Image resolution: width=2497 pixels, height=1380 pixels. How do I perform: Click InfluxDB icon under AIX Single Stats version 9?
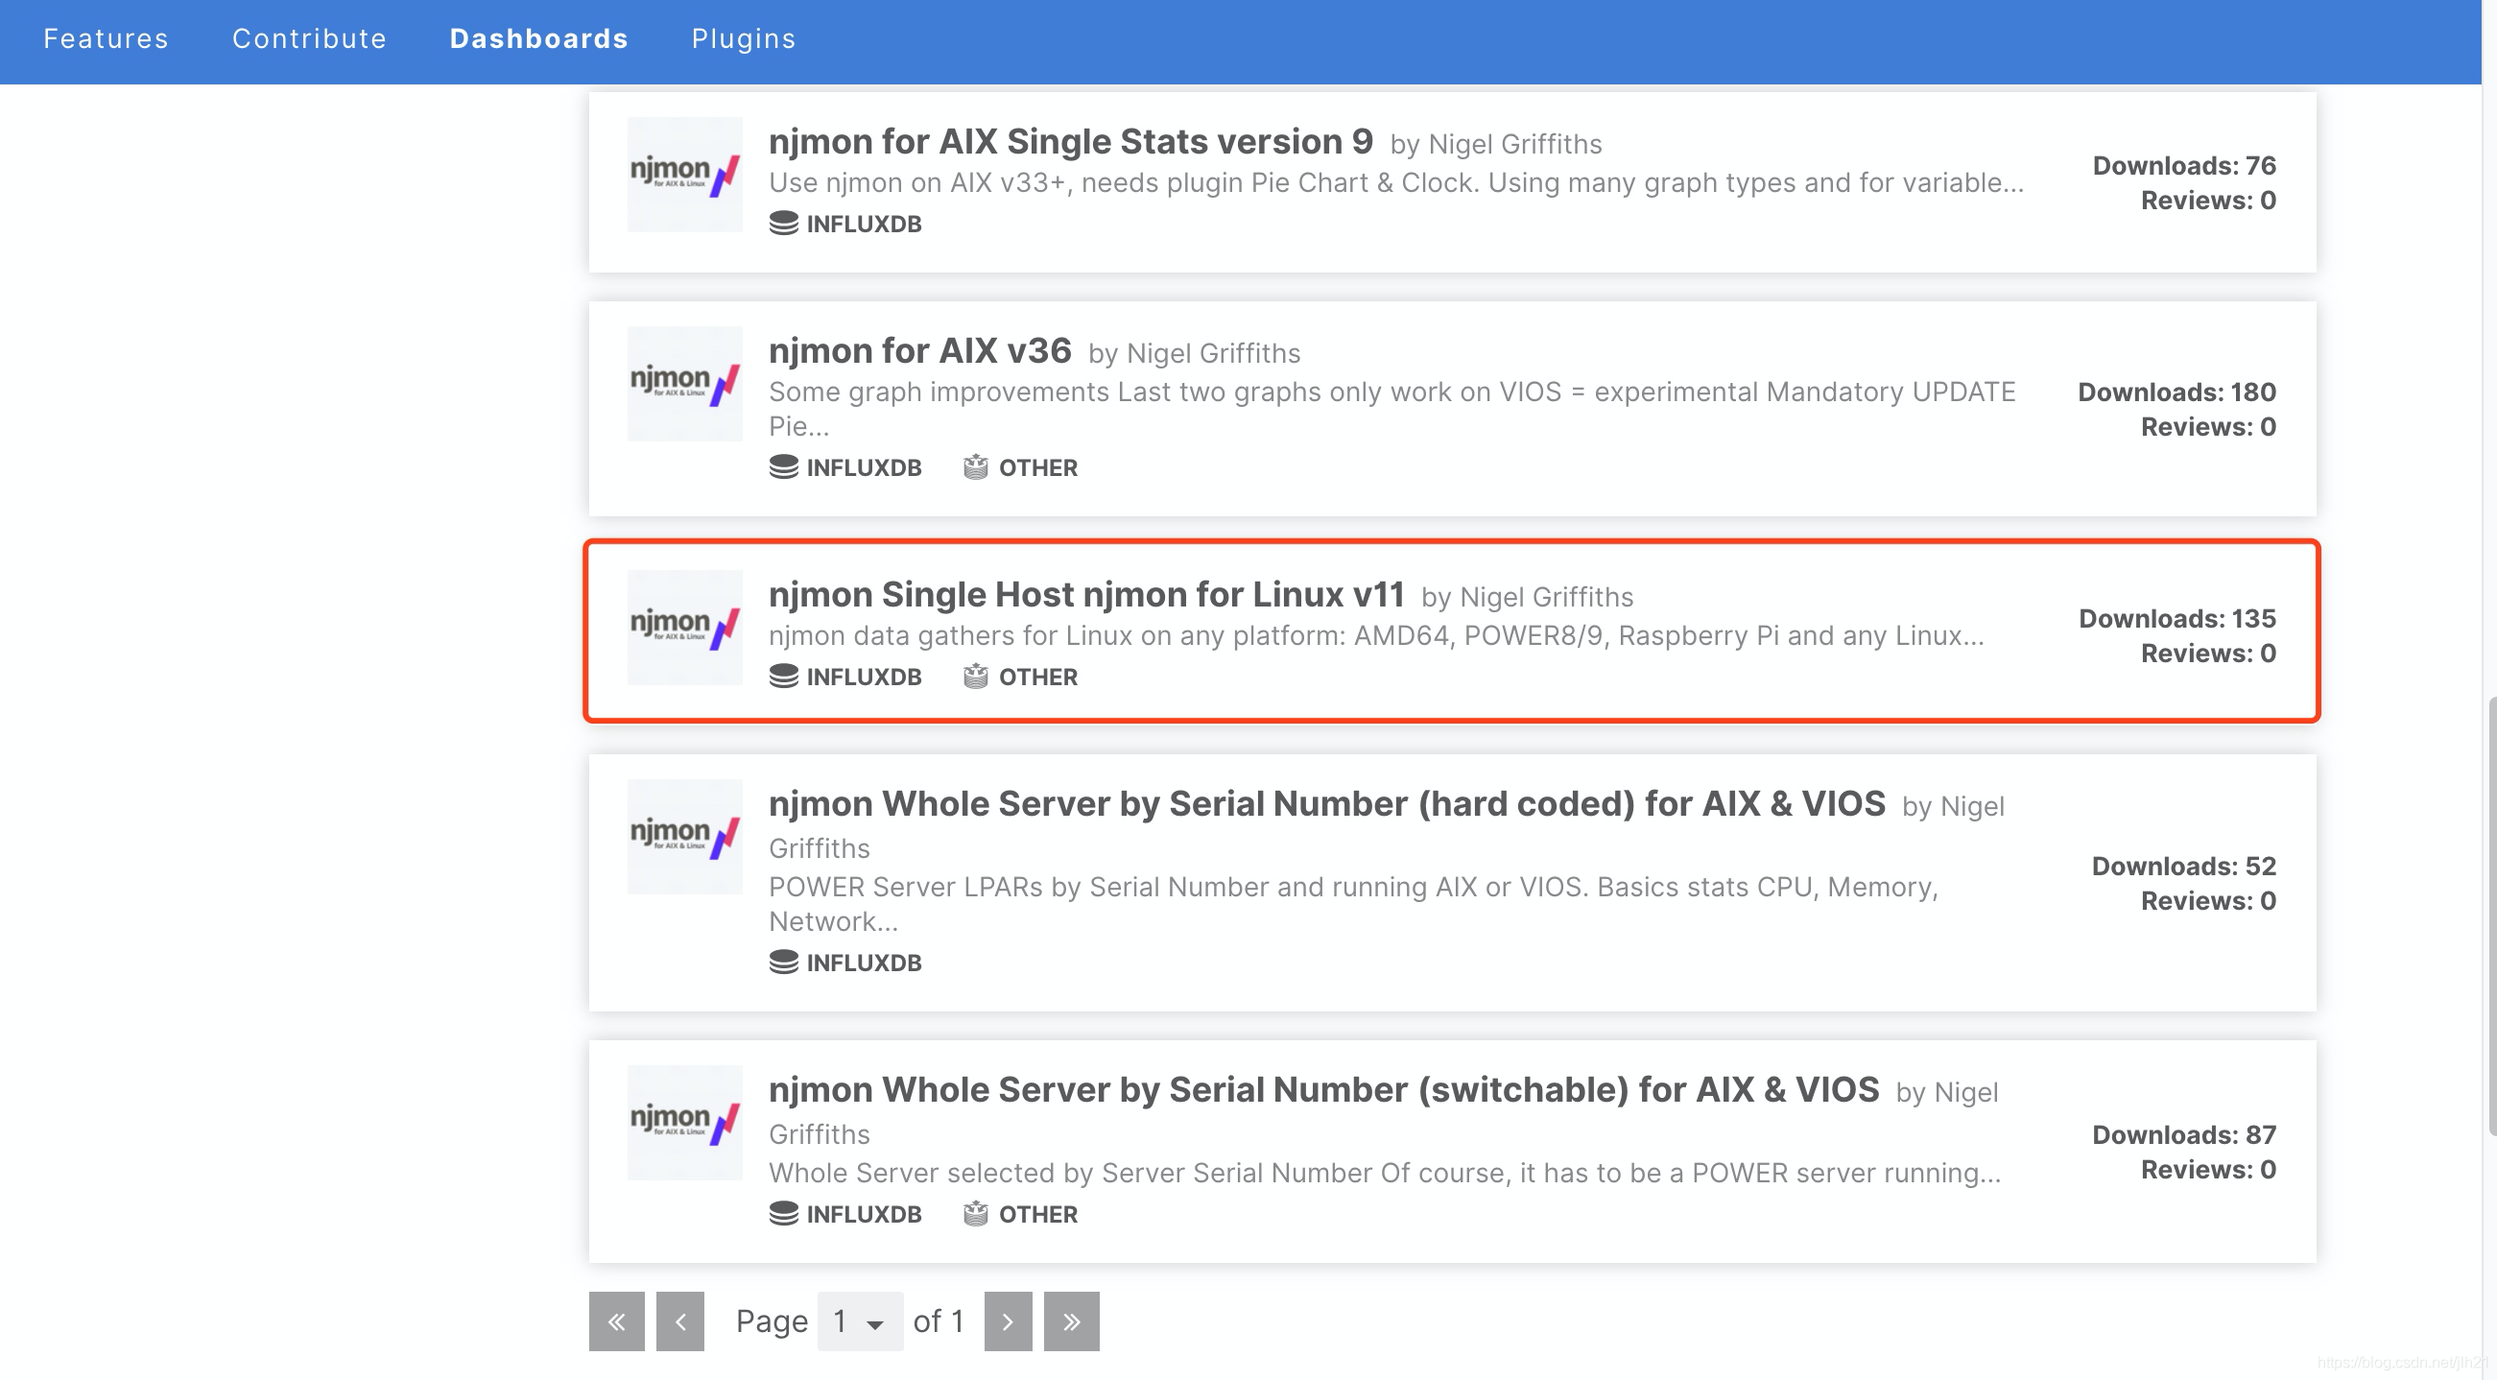click(x=783, y=224)
